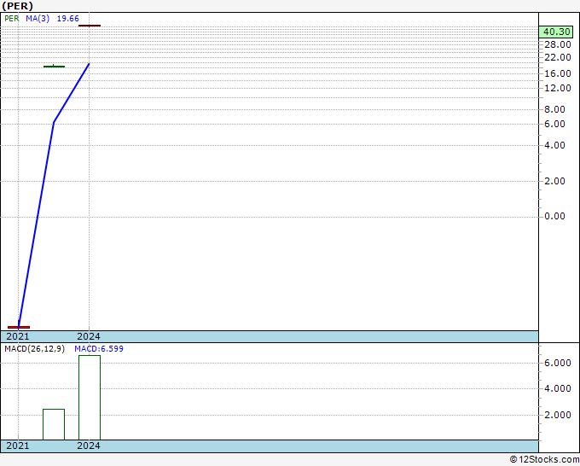Click the short MACD histogram bar
The width and height of the screenshot is (580, 466).
click(54, 424)
